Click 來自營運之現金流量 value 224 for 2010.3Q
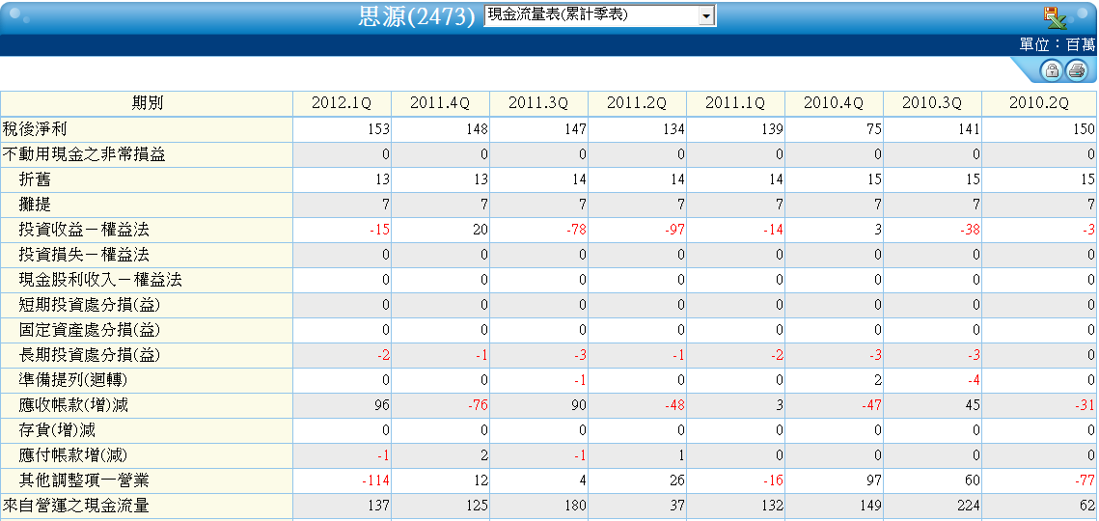The width and height of the screenshot is (1099, 521). [x=969, y=507]
